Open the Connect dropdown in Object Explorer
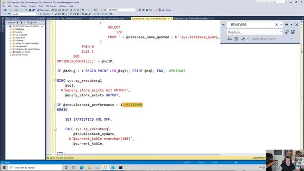This screenshot has width=304, height=171. pos(10,22)
